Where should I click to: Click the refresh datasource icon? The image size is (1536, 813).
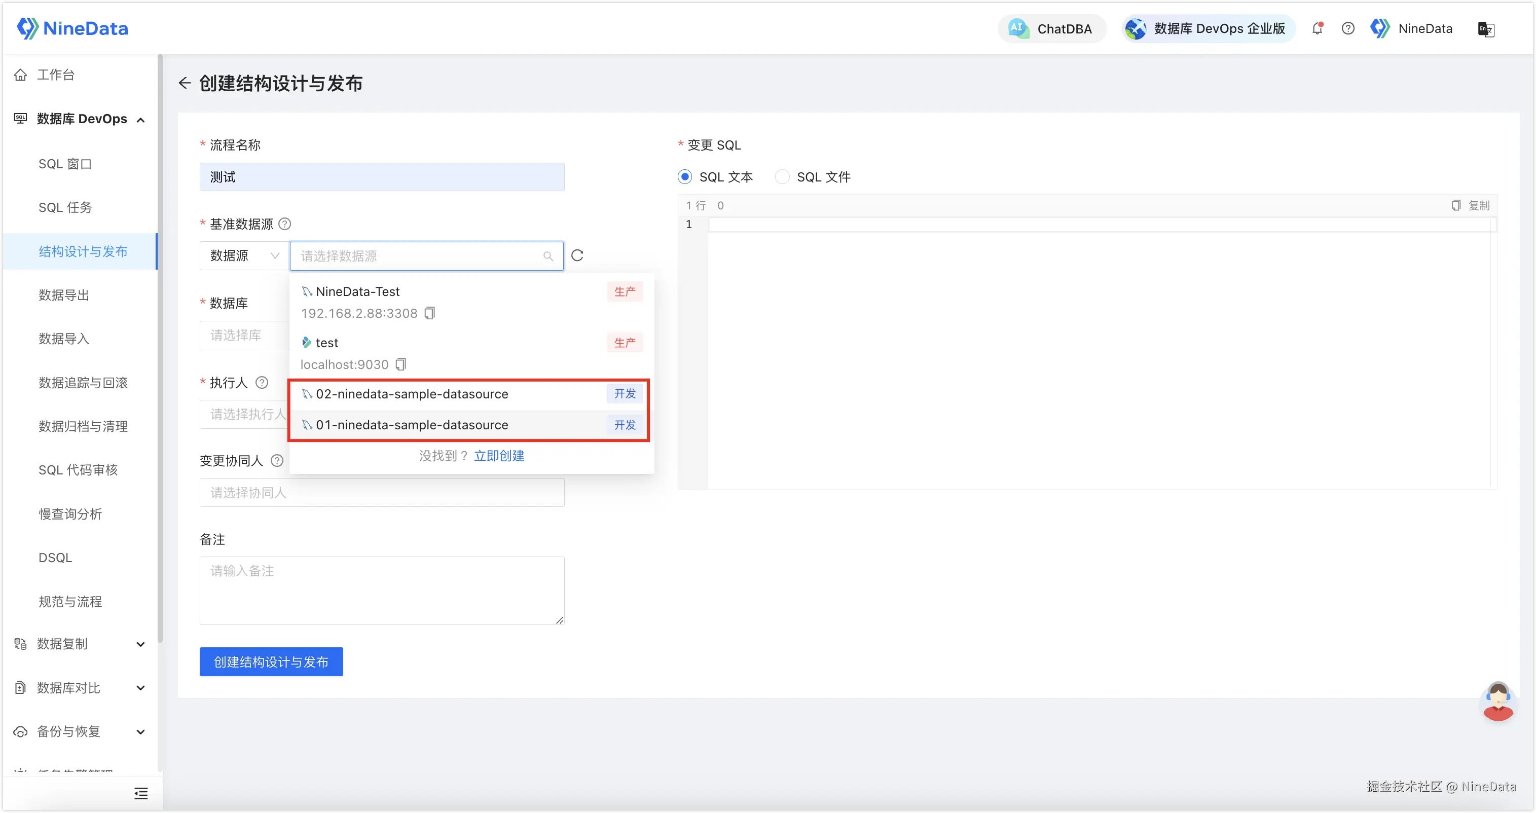[x=577, y=255]
